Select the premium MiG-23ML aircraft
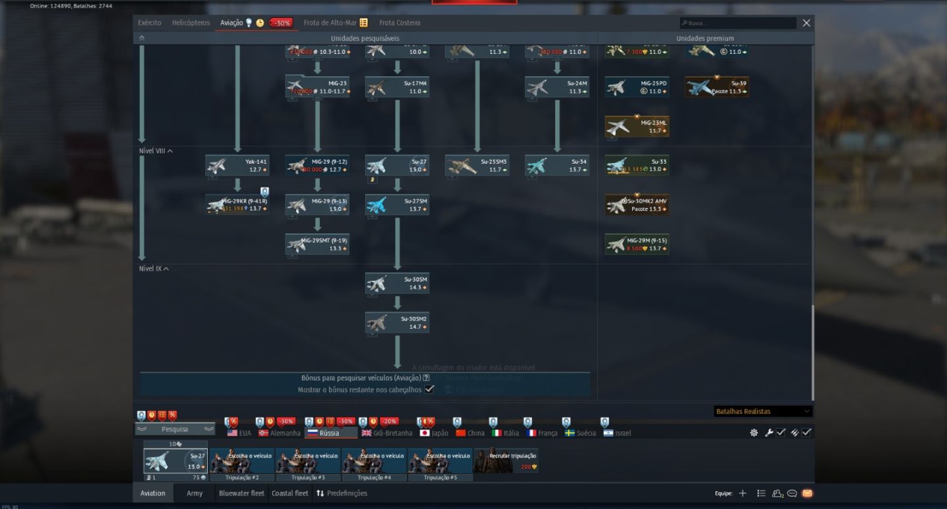Screen dimensions: 947x509 pyautogui.click(x=637, y=126)
